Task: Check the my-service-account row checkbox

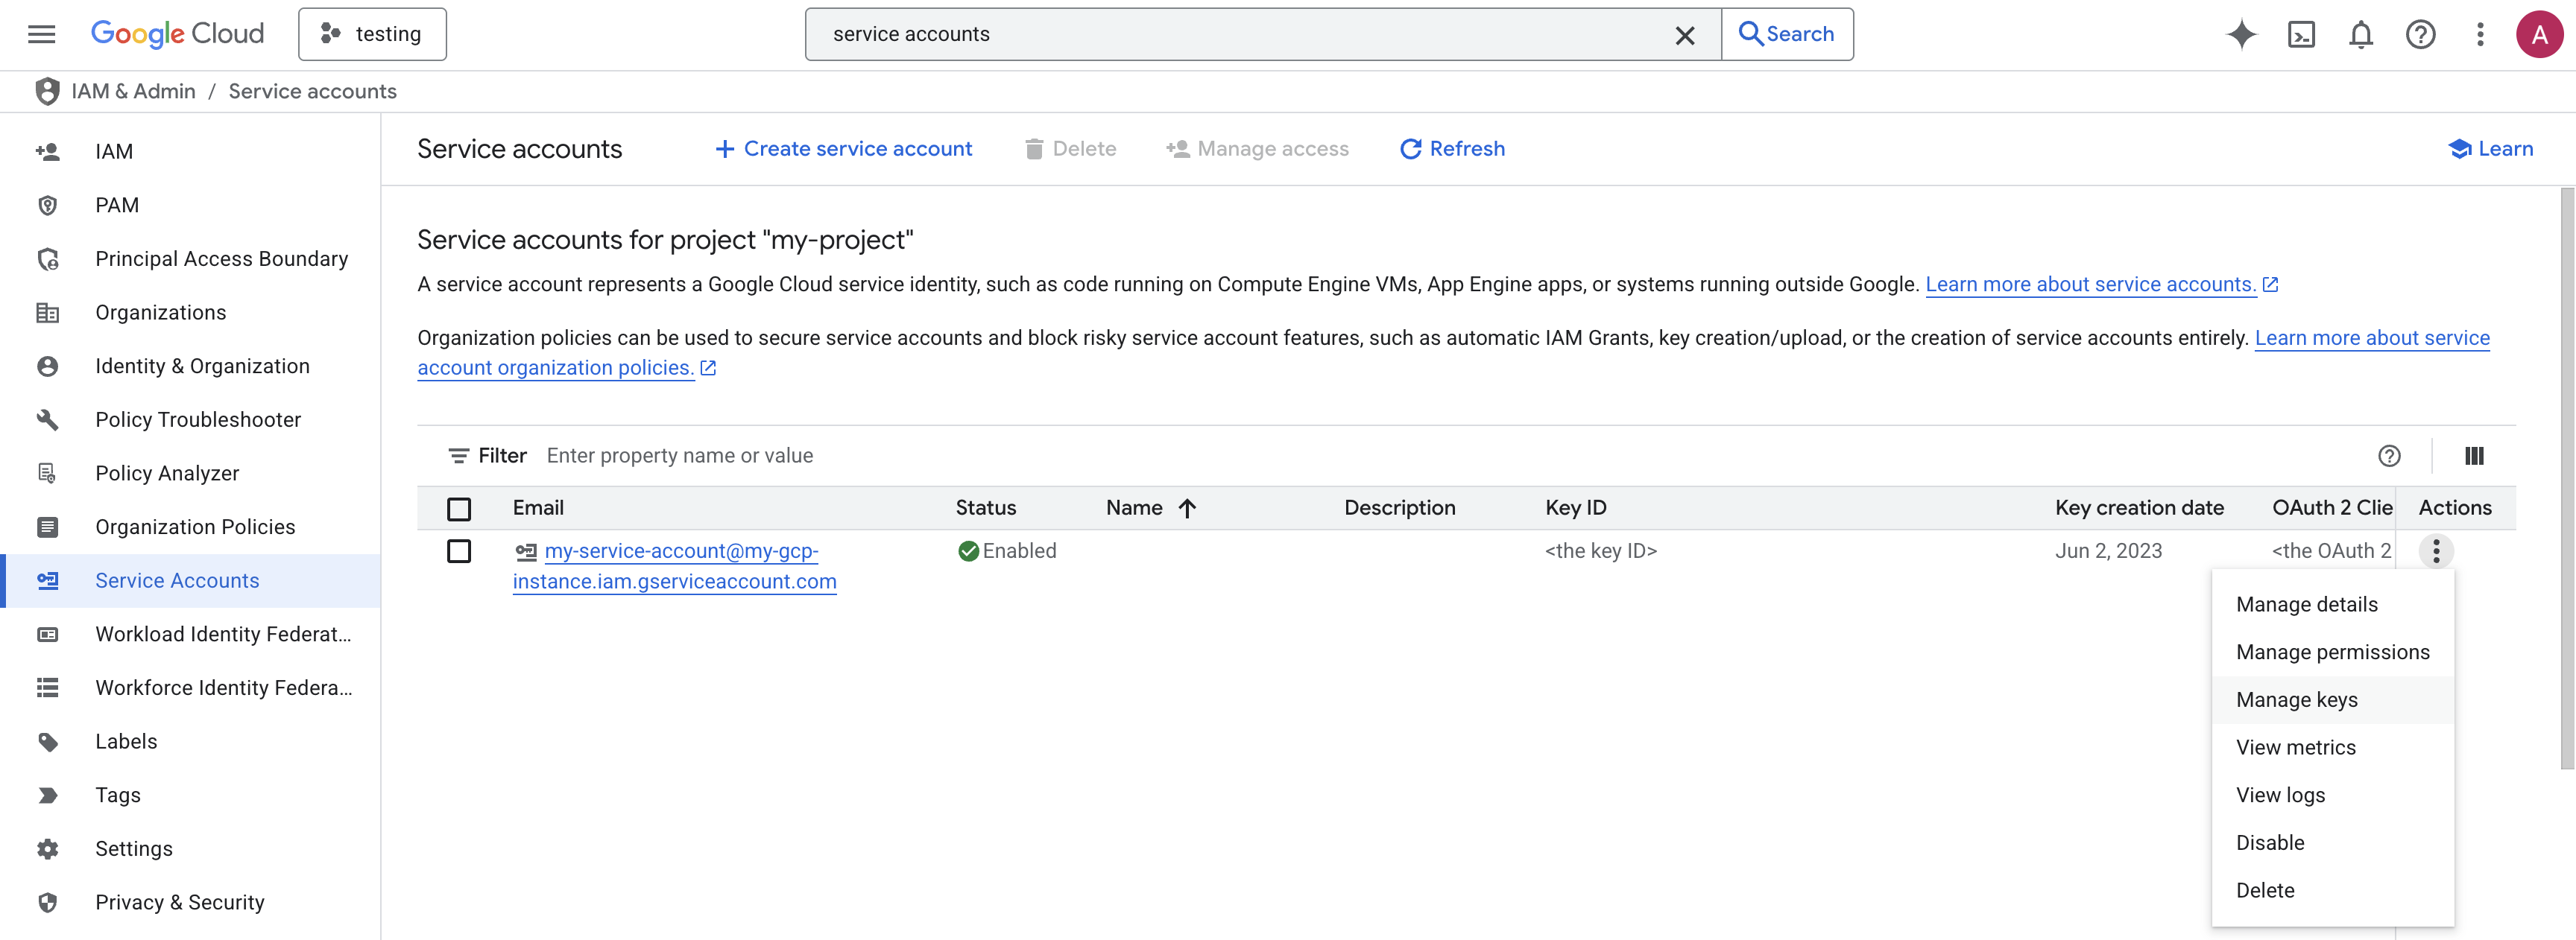Action: tap(459, 550)
